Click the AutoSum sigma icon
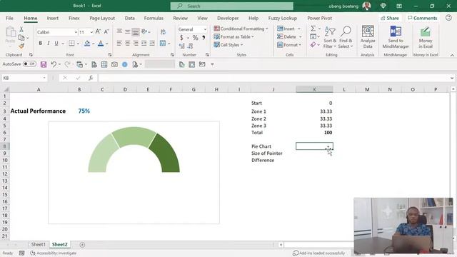The width and height of the screenshot is (457, 257). [x=313, y=29]
